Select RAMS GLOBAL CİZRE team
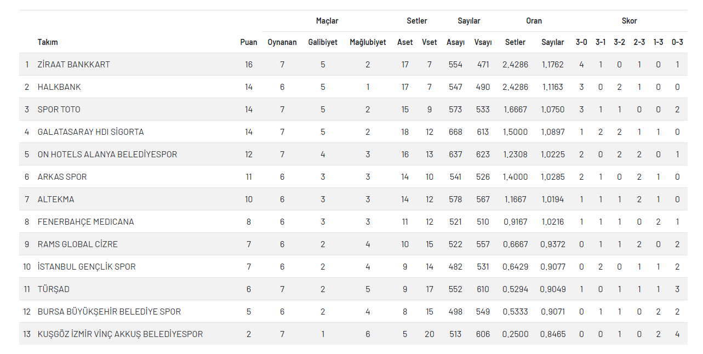The height and width of the screenshot is (354, 703). click(x=77, y=244)
